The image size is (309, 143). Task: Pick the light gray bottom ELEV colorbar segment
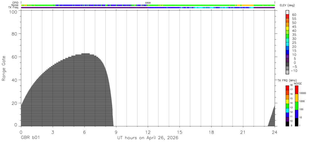click(x=287, y=72)
